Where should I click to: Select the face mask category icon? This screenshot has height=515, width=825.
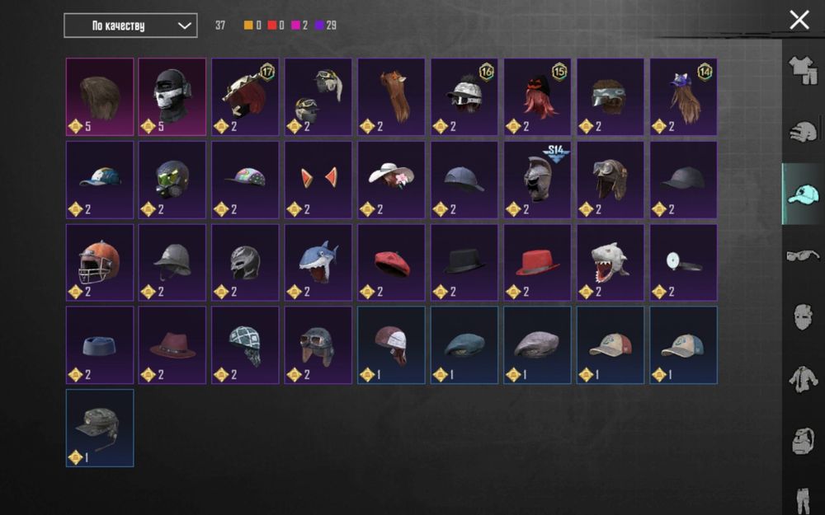(x=803, y=317)
